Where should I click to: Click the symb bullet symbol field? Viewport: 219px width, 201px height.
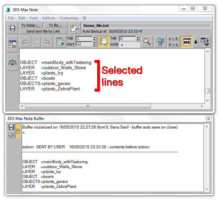(129, 45)
